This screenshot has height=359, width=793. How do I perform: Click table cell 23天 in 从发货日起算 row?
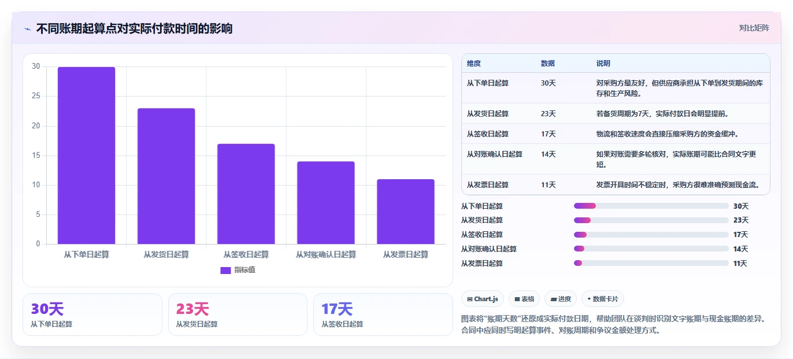tap(549, 114)
